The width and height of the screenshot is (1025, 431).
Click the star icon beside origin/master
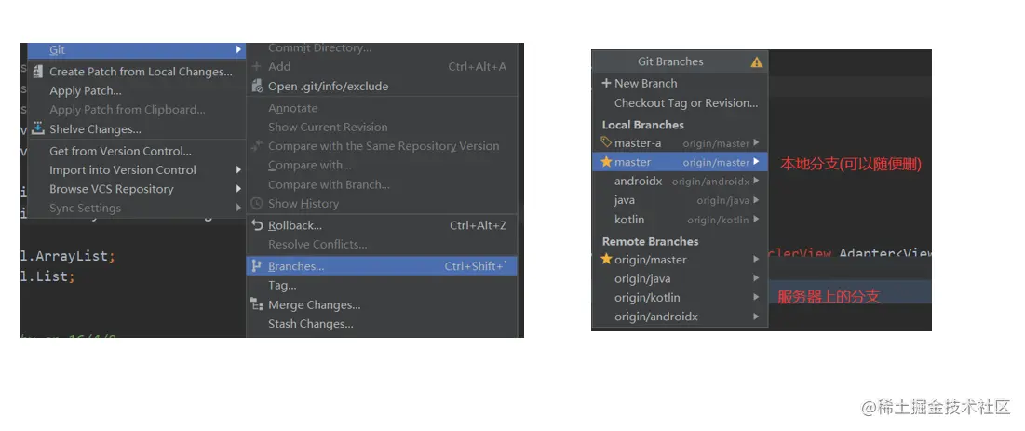(606, 260)
